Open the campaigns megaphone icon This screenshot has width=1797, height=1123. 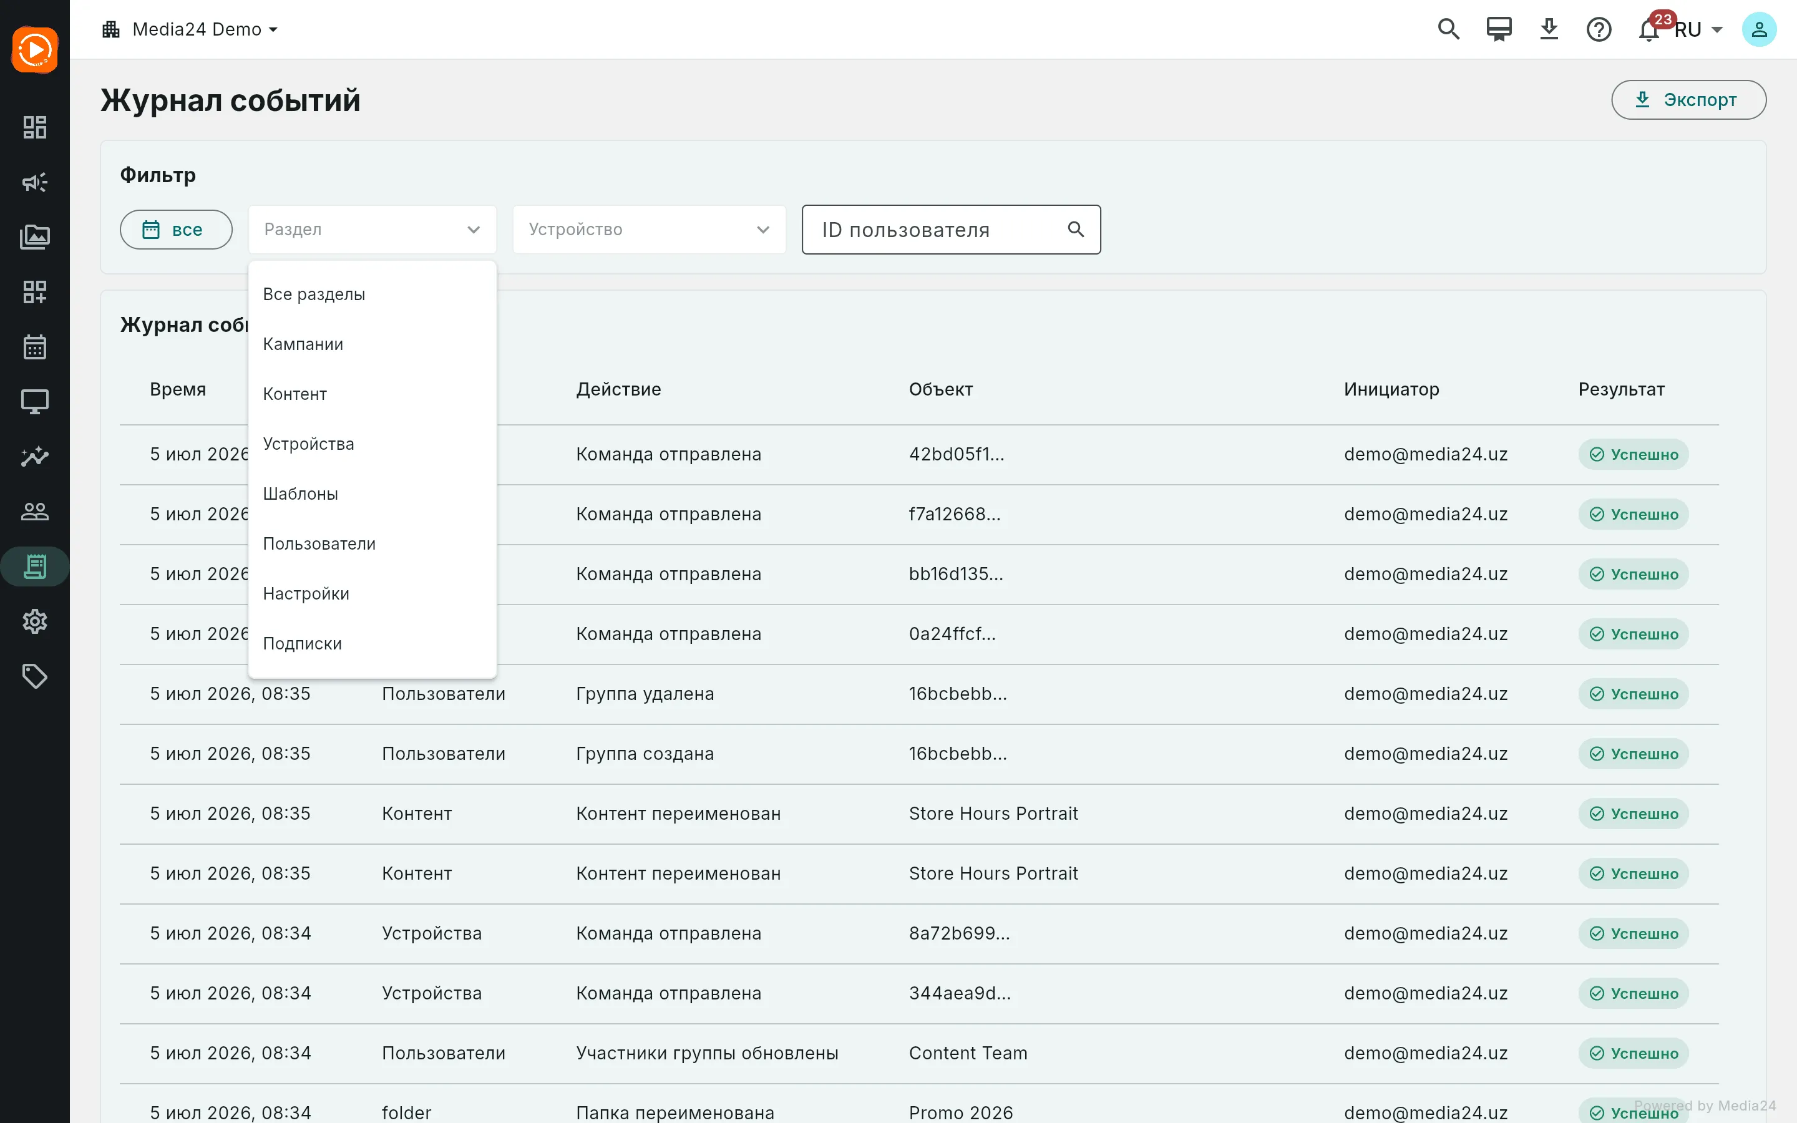click(34, 182)
